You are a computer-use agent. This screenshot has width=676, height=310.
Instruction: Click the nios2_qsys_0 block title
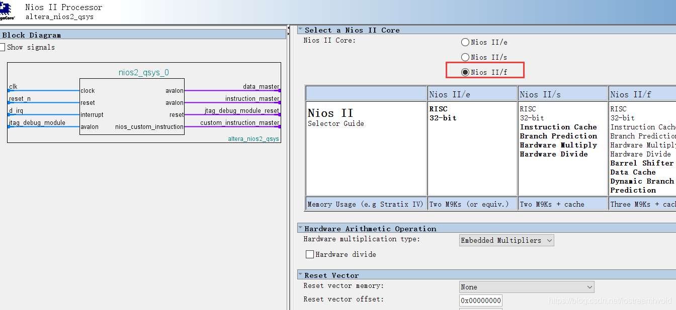(x=144, y=73)
